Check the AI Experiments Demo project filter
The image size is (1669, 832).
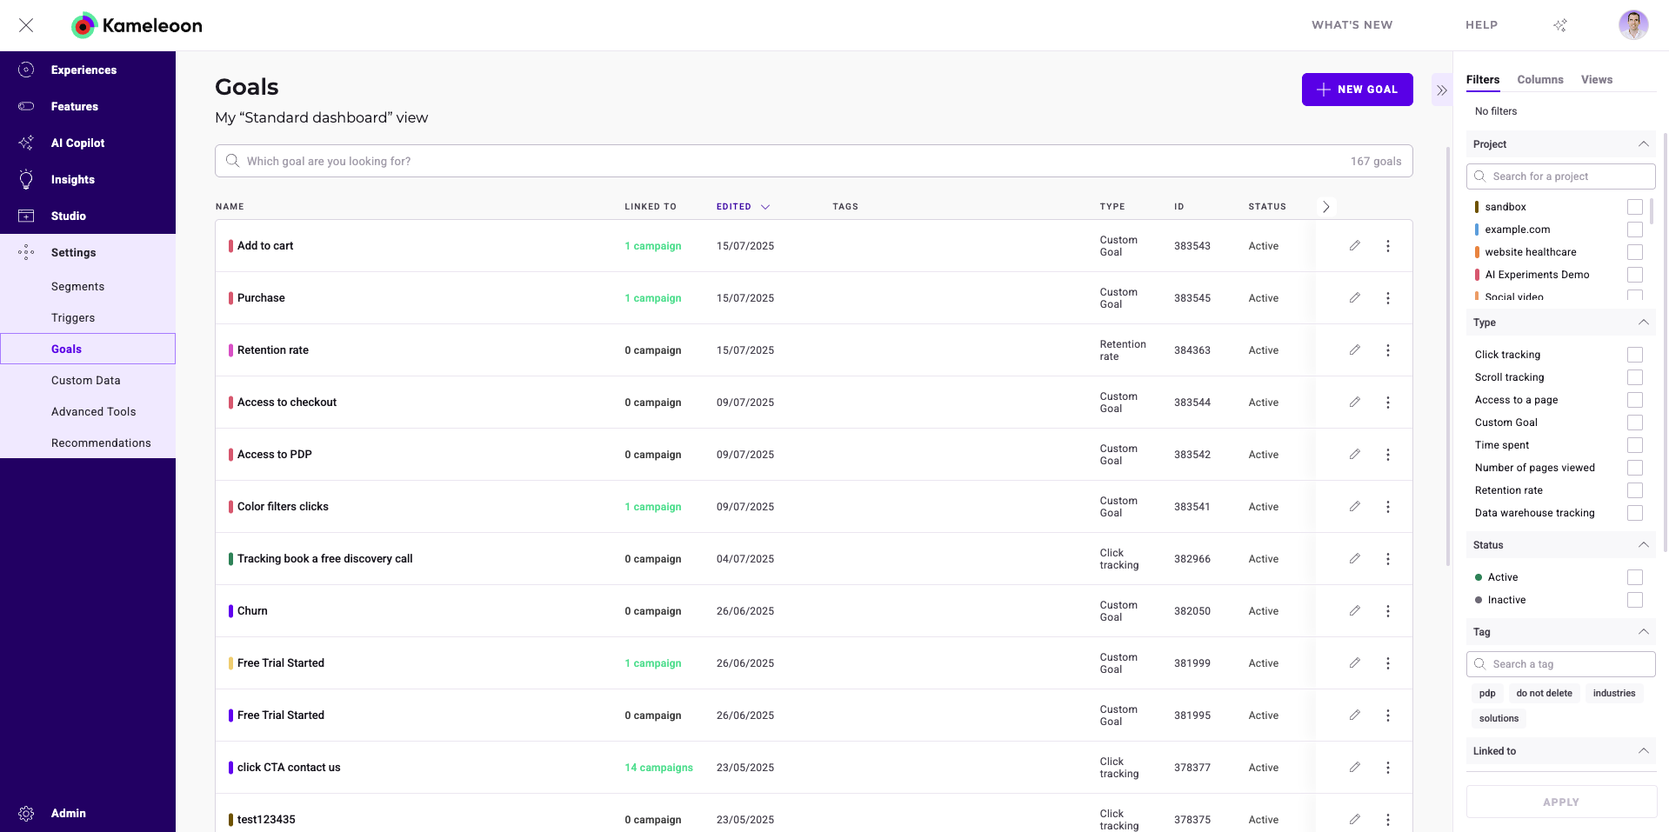click(1634, 275)
